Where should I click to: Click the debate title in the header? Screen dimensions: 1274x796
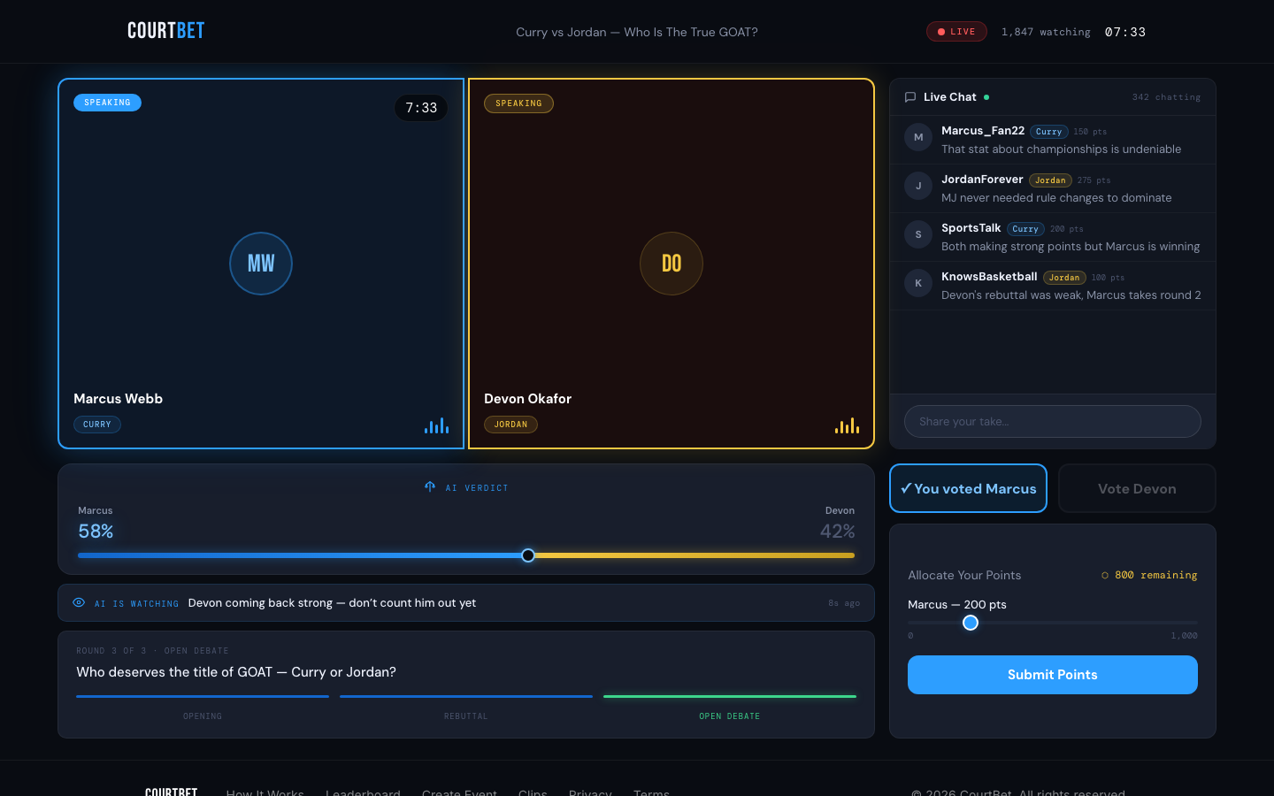click(637, 32)
